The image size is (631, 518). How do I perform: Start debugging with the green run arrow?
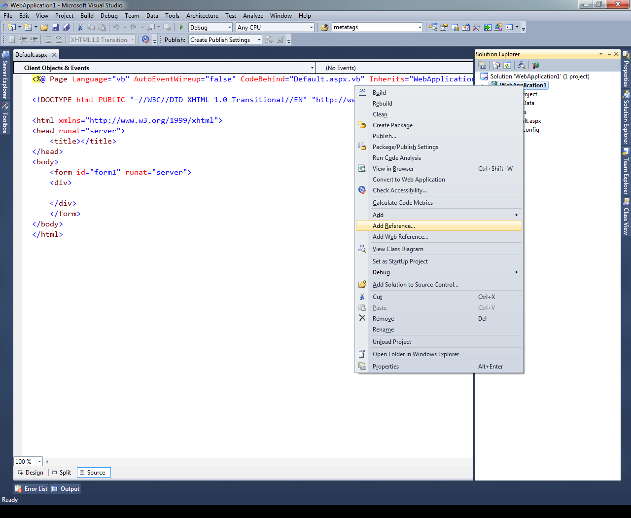[x=181, y=27]
